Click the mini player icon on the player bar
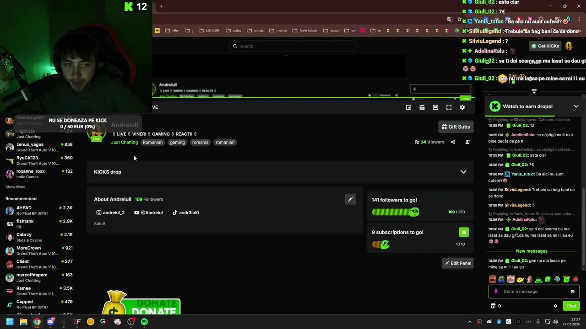The width and height of the screenshot is (586, 329). click(x=409, y=107)
